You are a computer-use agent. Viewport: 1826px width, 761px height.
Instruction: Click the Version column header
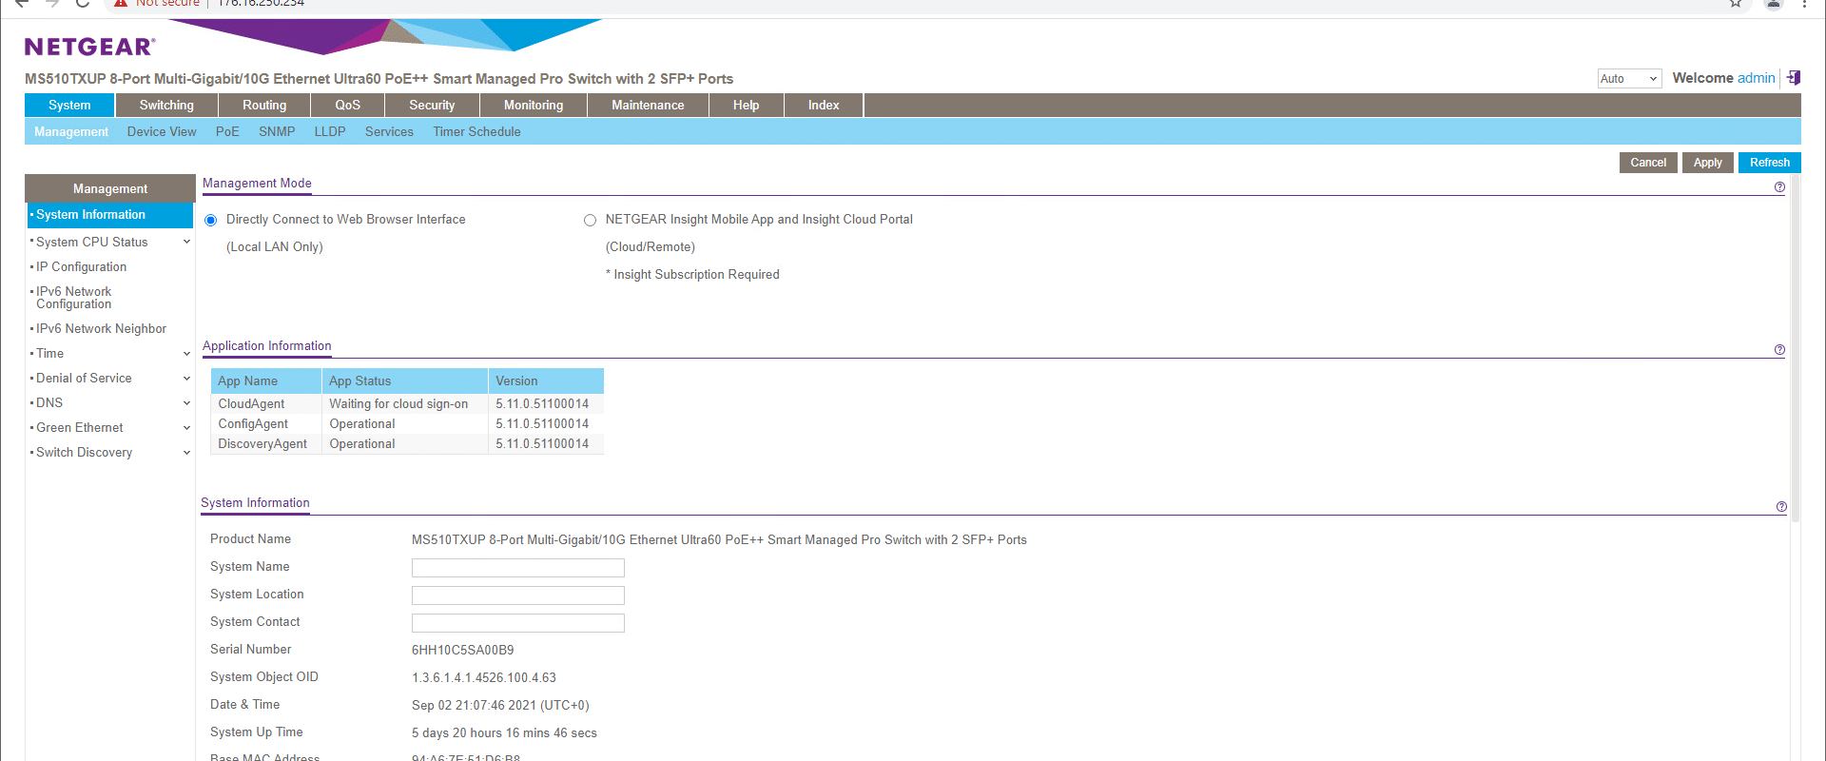pyautogui.click(x=547, y=380)
